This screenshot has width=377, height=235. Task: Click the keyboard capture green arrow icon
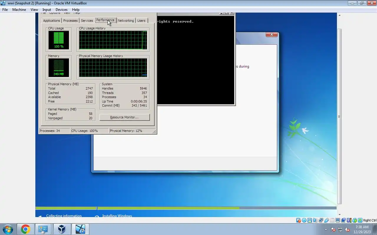(360, 220)
